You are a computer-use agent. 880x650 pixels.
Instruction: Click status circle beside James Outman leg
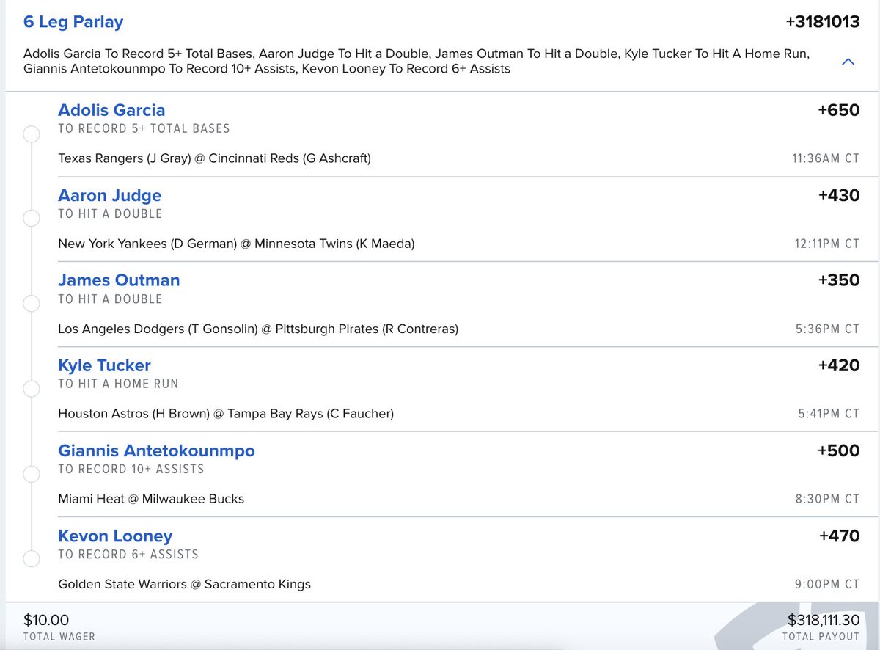click(x=32, y=304)
